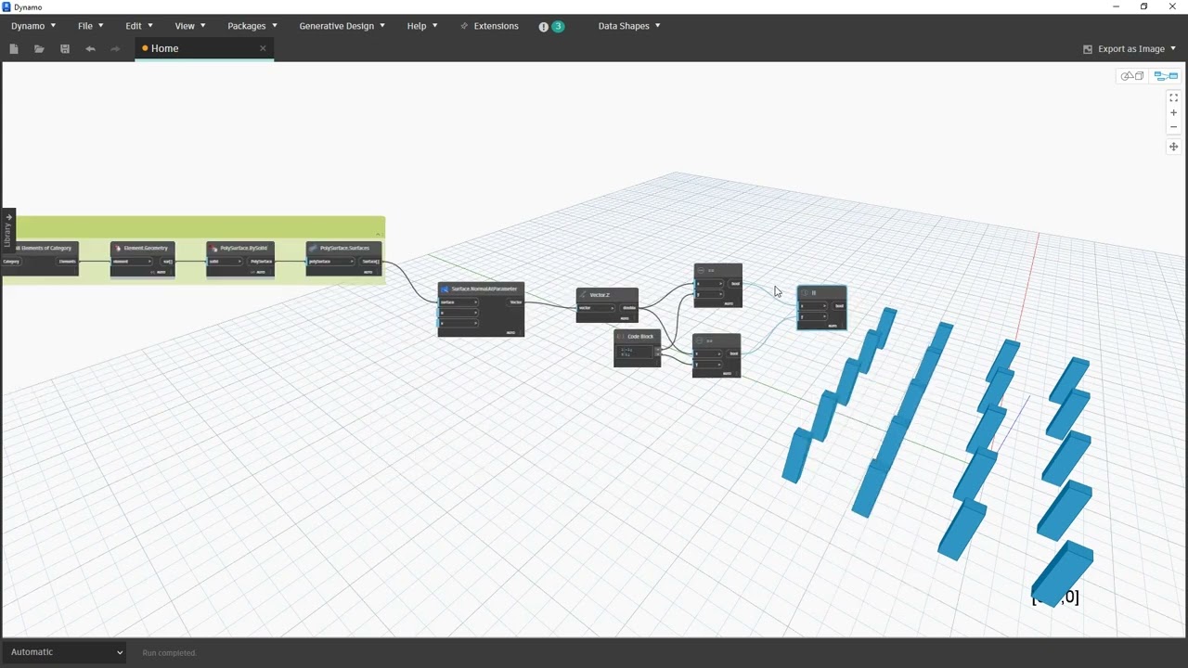This screenshot has width=1188, height=668.
Task: Click the Undo arrow icon
Action: pos(90,48)
